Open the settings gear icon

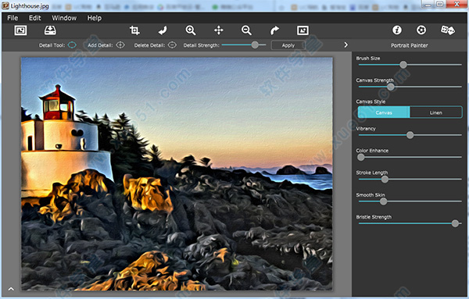coord(421,30)
